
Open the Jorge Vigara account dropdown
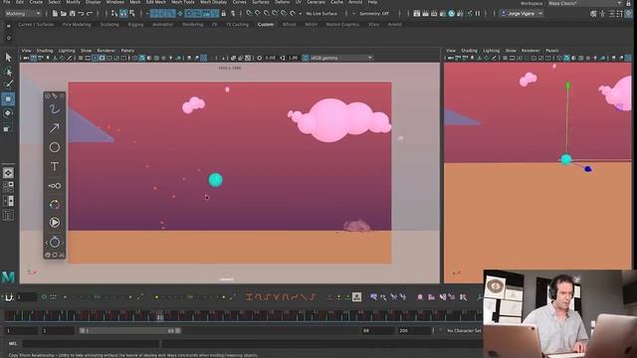pos(522,13)
